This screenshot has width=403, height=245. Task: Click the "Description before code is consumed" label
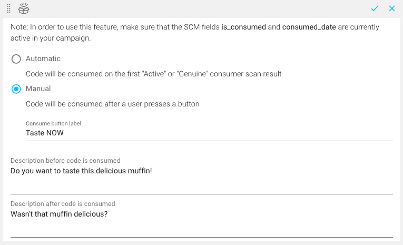coord(65,161)
